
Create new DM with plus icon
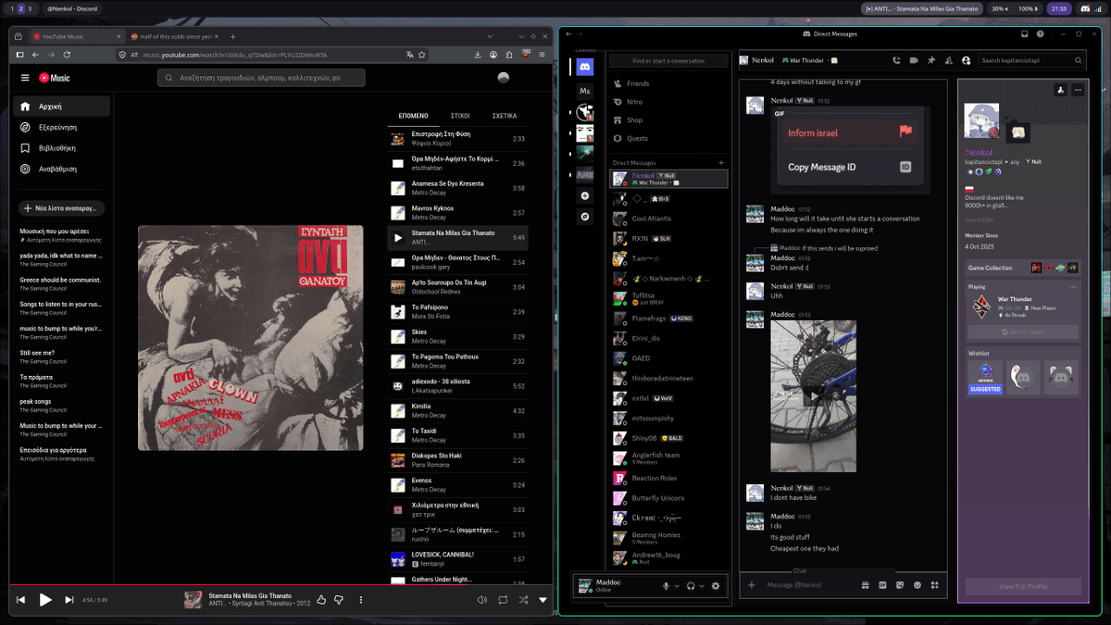[x=721, y=163]
